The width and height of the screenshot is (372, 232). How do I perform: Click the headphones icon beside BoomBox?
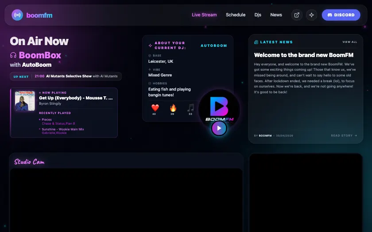pos(13,55)
